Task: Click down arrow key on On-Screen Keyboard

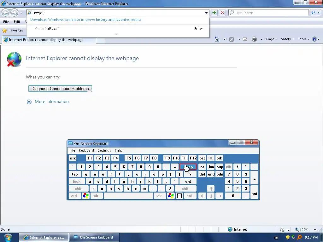Action: click(211, 196)
